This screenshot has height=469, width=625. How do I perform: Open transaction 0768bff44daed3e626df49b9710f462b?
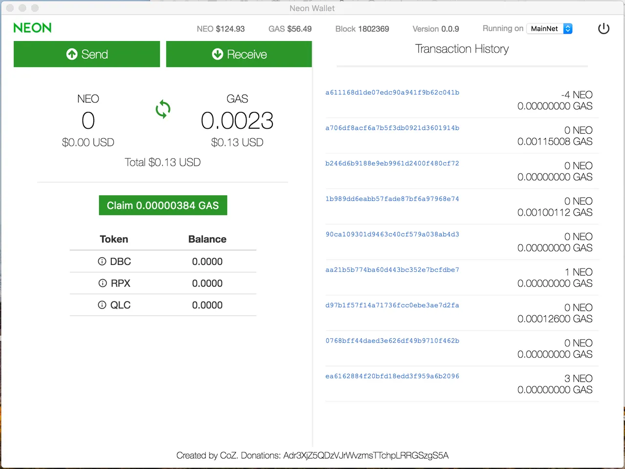click(x=392, y=341)
